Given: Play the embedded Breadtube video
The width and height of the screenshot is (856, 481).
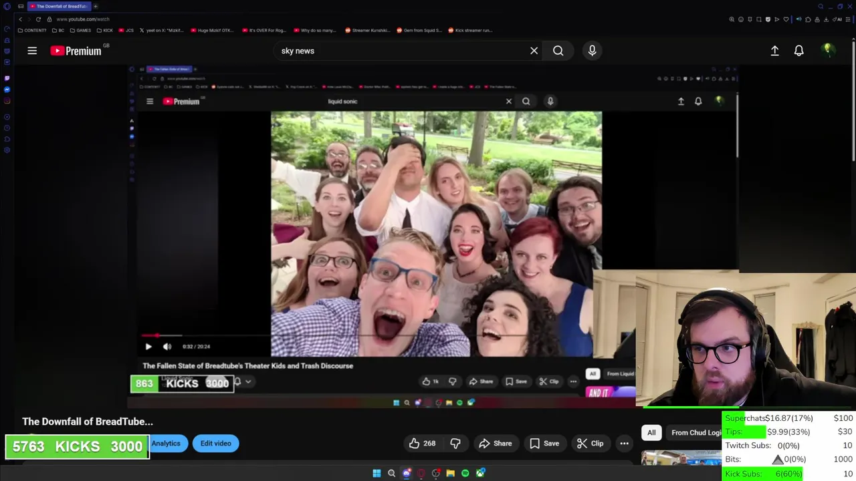Looking at the screenshot, I should click(x=148, y=347).
